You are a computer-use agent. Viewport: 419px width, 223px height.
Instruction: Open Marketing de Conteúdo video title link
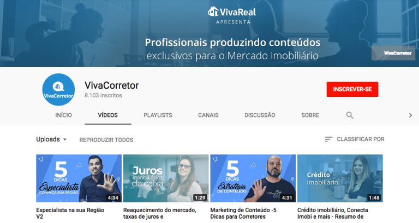pos(243,213)
